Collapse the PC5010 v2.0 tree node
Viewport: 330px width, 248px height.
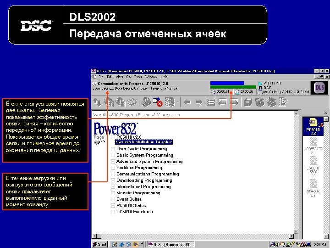(113, 137)
